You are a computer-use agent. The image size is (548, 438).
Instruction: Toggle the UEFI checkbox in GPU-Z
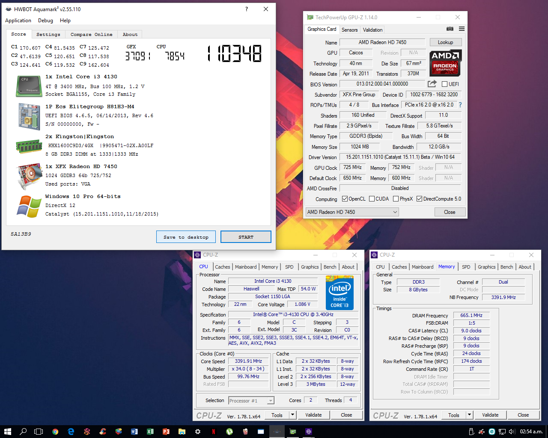coord(444,84)
